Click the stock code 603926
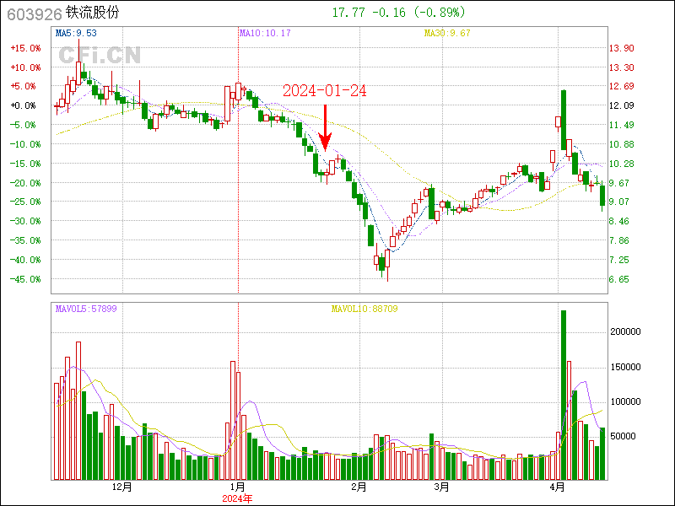 coord(32,13)
